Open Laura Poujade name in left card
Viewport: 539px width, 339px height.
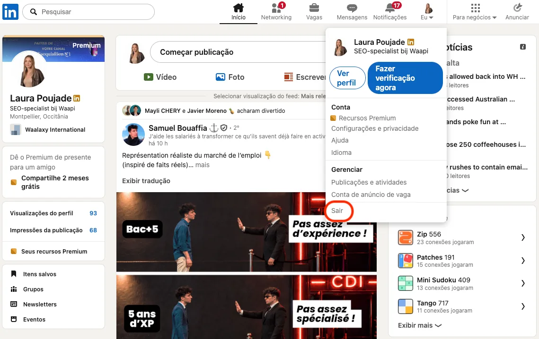[41, 98]
